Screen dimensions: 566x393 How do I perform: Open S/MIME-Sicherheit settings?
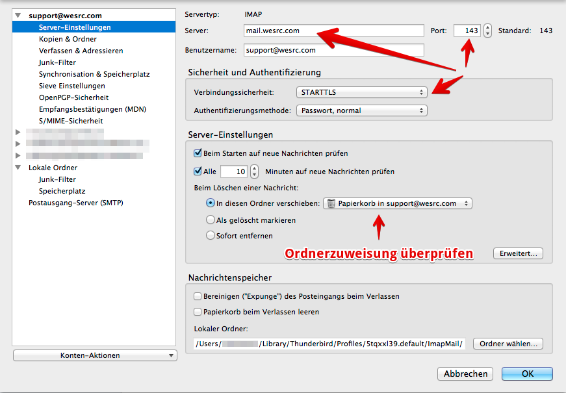click(71, 121)
